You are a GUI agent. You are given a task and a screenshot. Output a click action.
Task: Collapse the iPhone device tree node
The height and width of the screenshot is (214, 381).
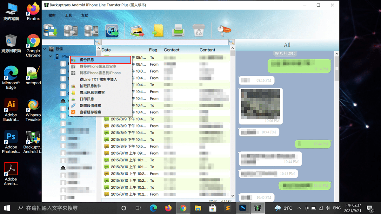click(50, 56)
